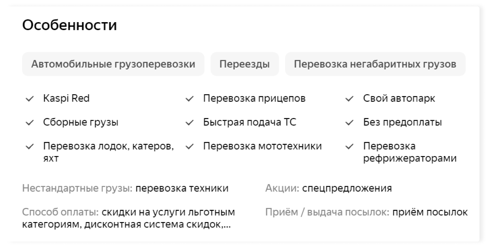The image size is (486, 248).
Task: Select the Переезды tag chip
Action: 245,64
